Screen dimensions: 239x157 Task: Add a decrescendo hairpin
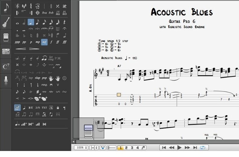(34, 49)
